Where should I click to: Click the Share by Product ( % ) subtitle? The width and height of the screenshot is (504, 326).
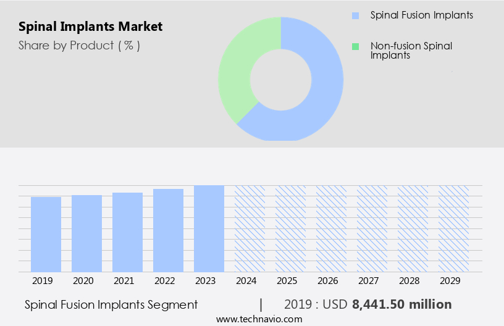click(x=79, y=46)
